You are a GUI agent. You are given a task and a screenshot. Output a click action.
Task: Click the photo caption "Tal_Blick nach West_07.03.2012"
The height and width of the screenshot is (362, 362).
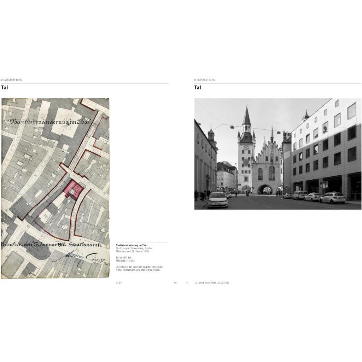click(212, 283)
